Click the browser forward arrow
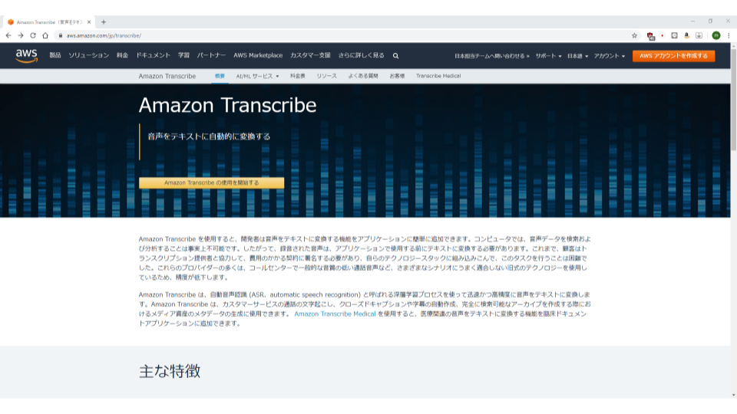 tap(21, 36)
